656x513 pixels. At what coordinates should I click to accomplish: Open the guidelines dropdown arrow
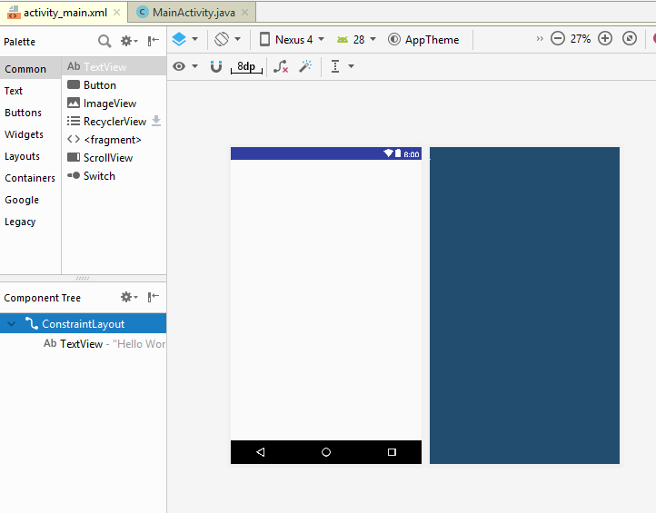click(351, 66)
